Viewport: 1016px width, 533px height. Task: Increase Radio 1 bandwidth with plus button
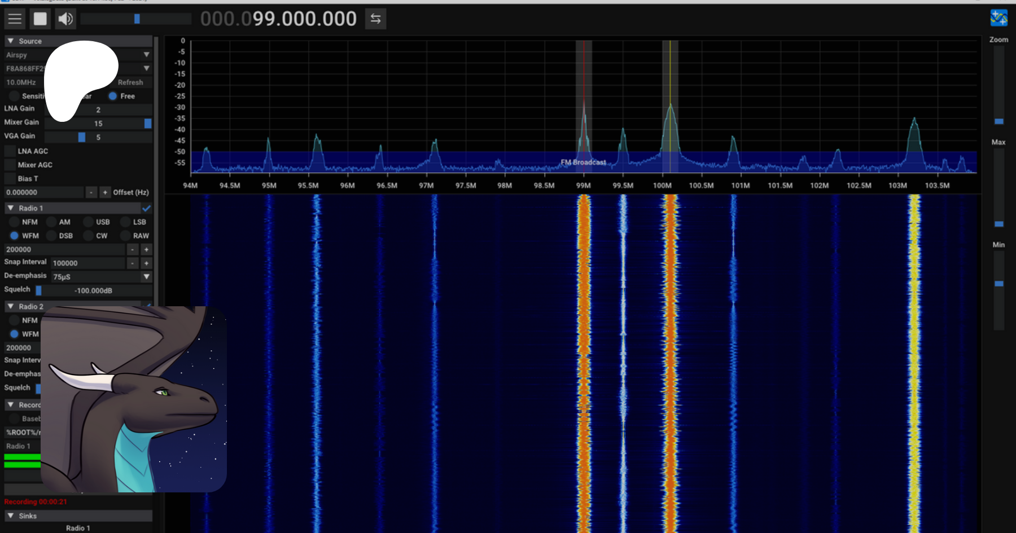click(146, 249)
